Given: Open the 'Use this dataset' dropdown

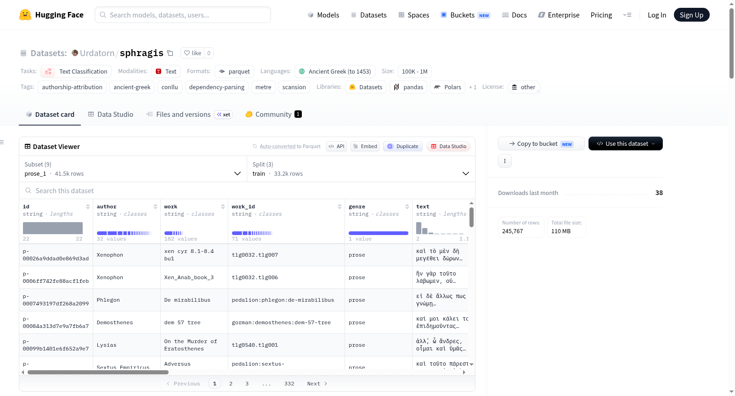Looking at the screenshot, I should [626, 143].
